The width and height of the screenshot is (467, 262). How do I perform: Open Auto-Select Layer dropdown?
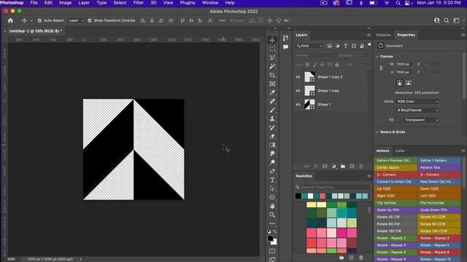click(76, 20)
